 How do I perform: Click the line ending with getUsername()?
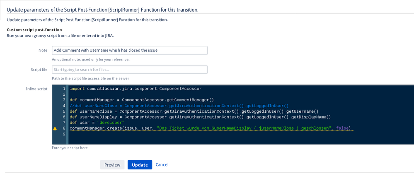click(x=194, y=111)
